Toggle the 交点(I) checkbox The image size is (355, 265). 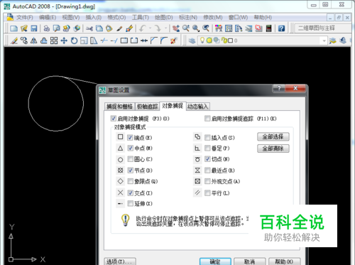pyautogui.click(x=130, y=193)
